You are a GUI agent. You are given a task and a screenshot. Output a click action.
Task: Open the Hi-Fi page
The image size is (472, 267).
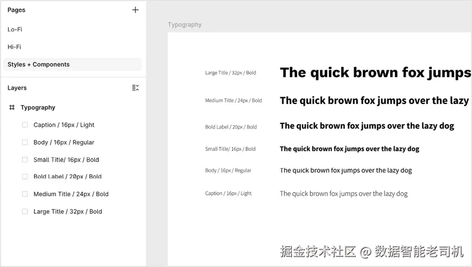click(14, 47)
